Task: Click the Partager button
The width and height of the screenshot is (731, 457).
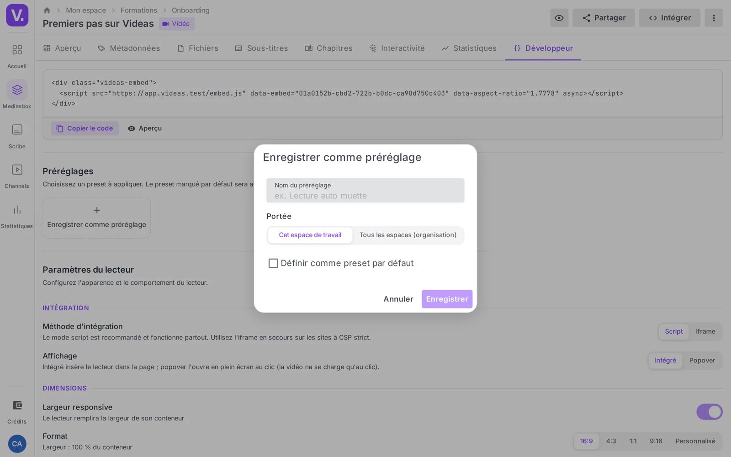Action: coord(604,18)
